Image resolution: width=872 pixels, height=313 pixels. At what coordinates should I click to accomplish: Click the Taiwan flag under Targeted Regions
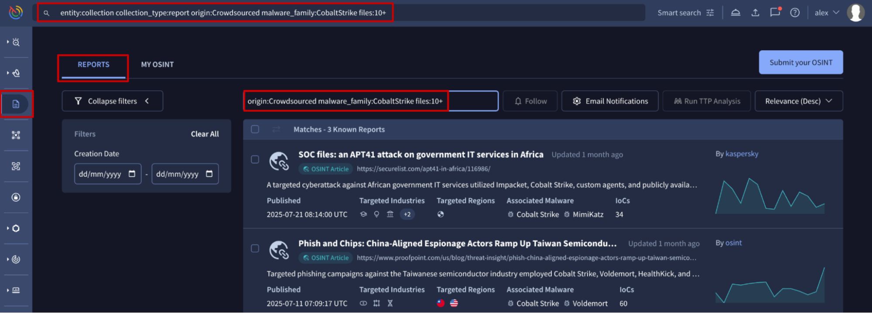click(x=441, y=303)
